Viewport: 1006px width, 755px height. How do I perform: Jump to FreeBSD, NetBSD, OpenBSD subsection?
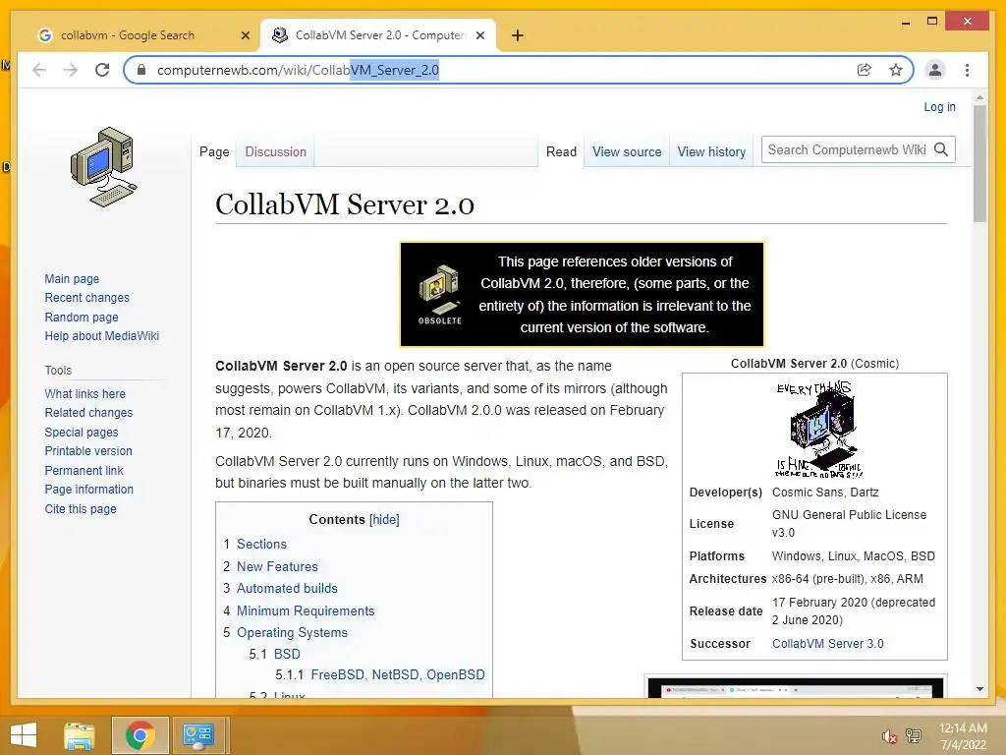(x=398, y=674)
